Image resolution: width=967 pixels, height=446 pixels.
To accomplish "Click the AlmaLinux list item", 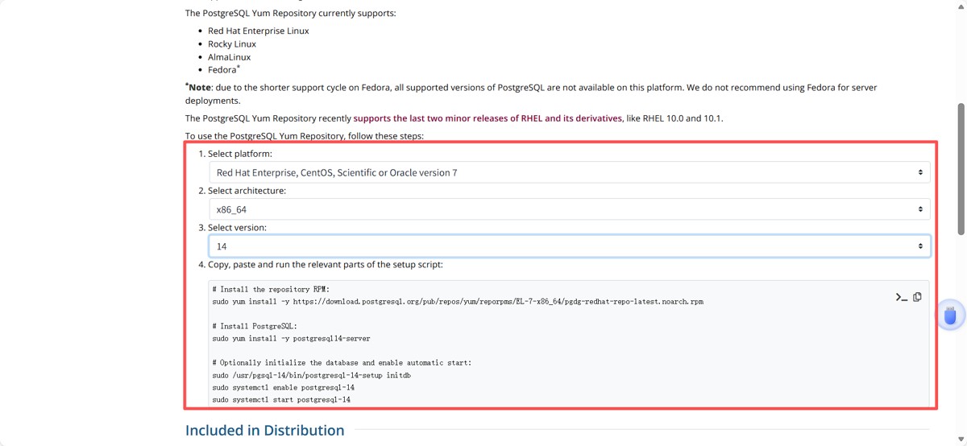I will click(229, 57).
